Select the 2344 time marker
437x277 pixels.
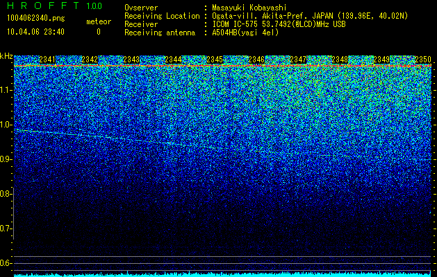tap(173, 59)
